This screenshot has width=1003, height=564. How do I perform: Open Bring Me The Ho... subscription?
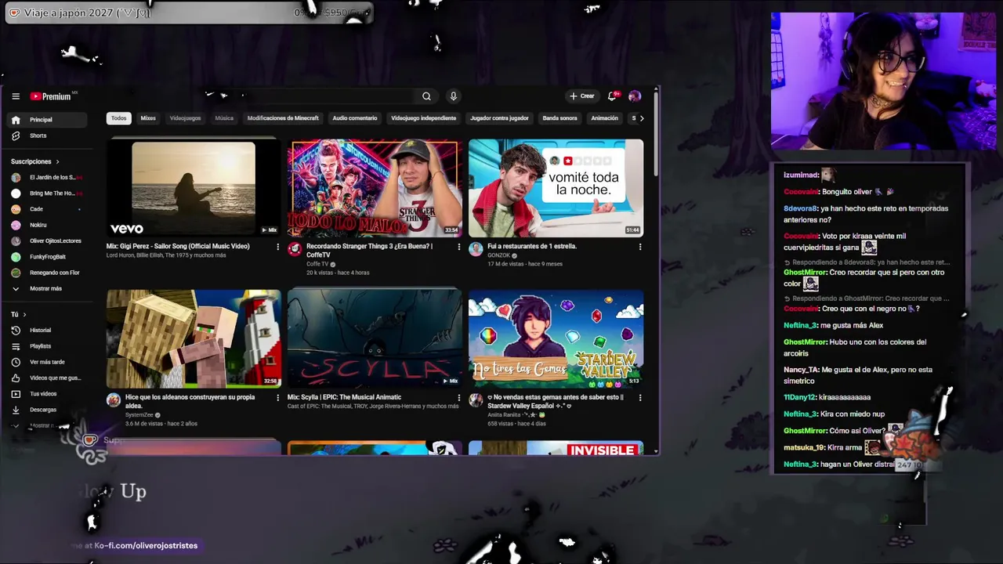(x=49, y=193)
